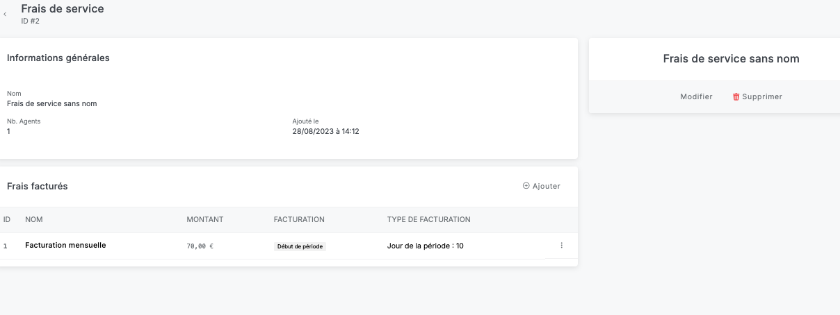This screenshot has width=840, height=315.
Task: Open three-dot menu for Facturation mensuelle row
Action: coord(561,246)
